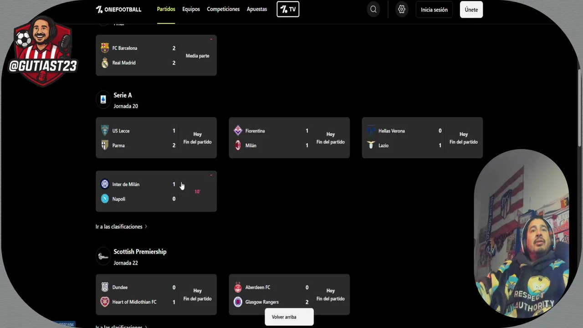Open the Serie A competition heading
Screen dimensions: 583x328
[123, 95]
